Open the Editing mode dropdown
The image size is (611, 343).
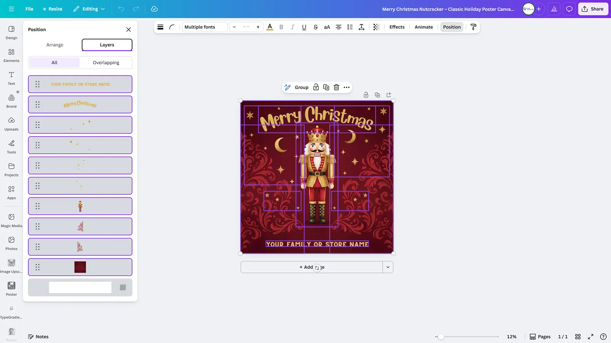[89, 9]
